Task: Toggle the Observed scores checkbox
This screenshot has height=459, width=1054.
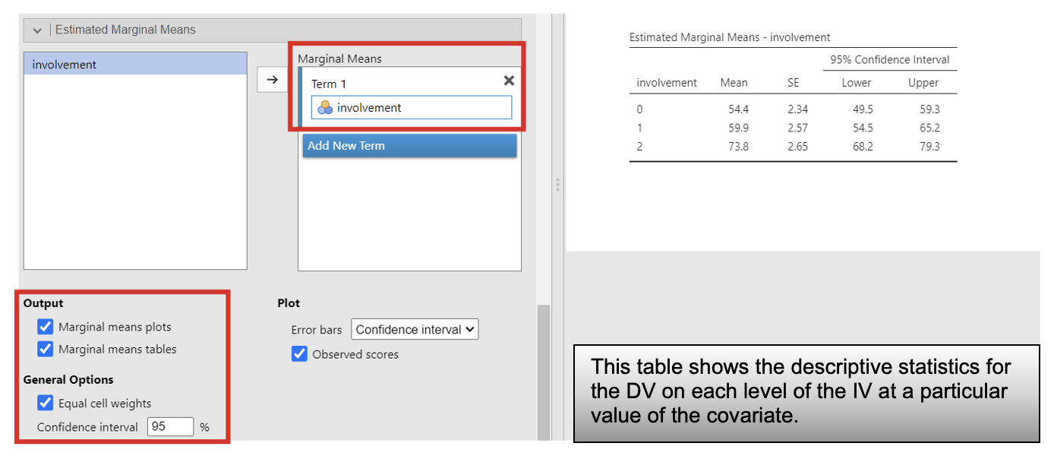Action: 299,354
